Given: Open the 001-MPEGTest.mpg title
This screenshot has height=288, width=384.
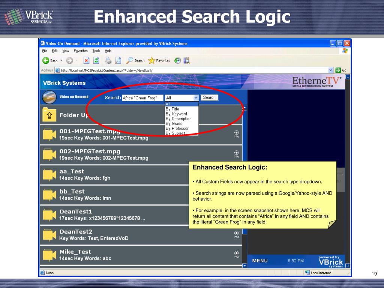Looking at the screenshot, I should [x=90, y=131].
